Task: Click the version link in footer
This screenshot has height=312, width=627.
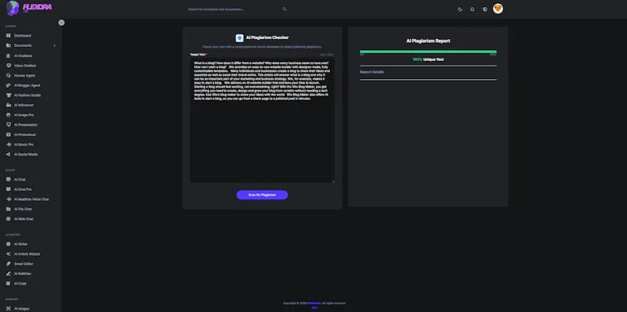Action: pos(314,307)
